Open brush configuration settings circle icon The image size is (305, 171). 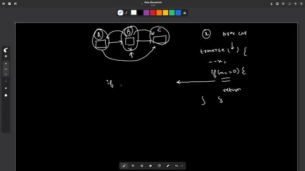6,56
